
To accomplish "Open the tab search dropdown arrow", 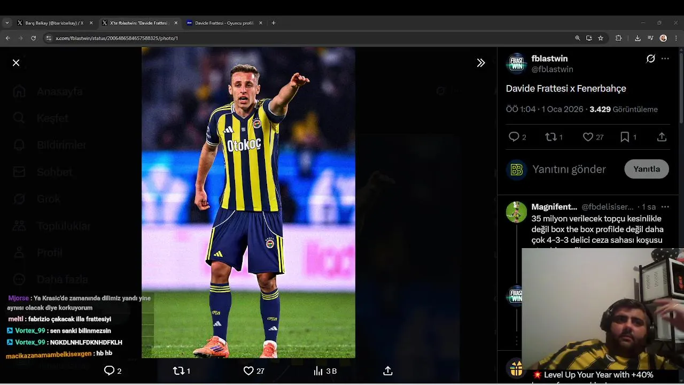I will tap(7, 23).
